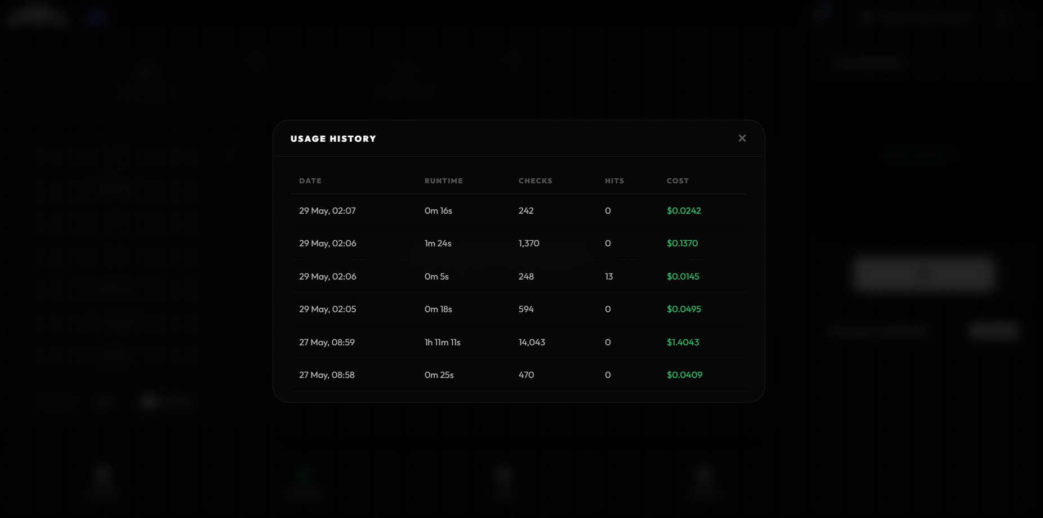This screenshot has width=1043, height=518.
Task: Click the 470 checks value
Action: (x=526, y=375)
